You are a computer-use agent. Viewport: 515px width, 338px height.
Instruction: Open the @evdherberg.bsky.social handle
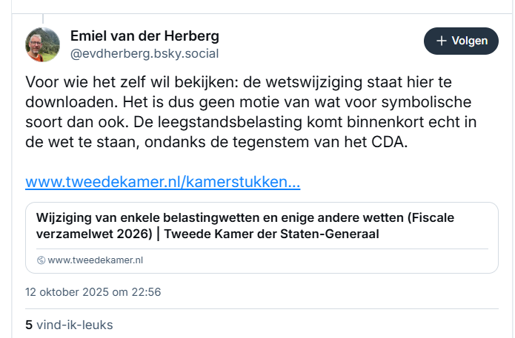click(144, 54)
